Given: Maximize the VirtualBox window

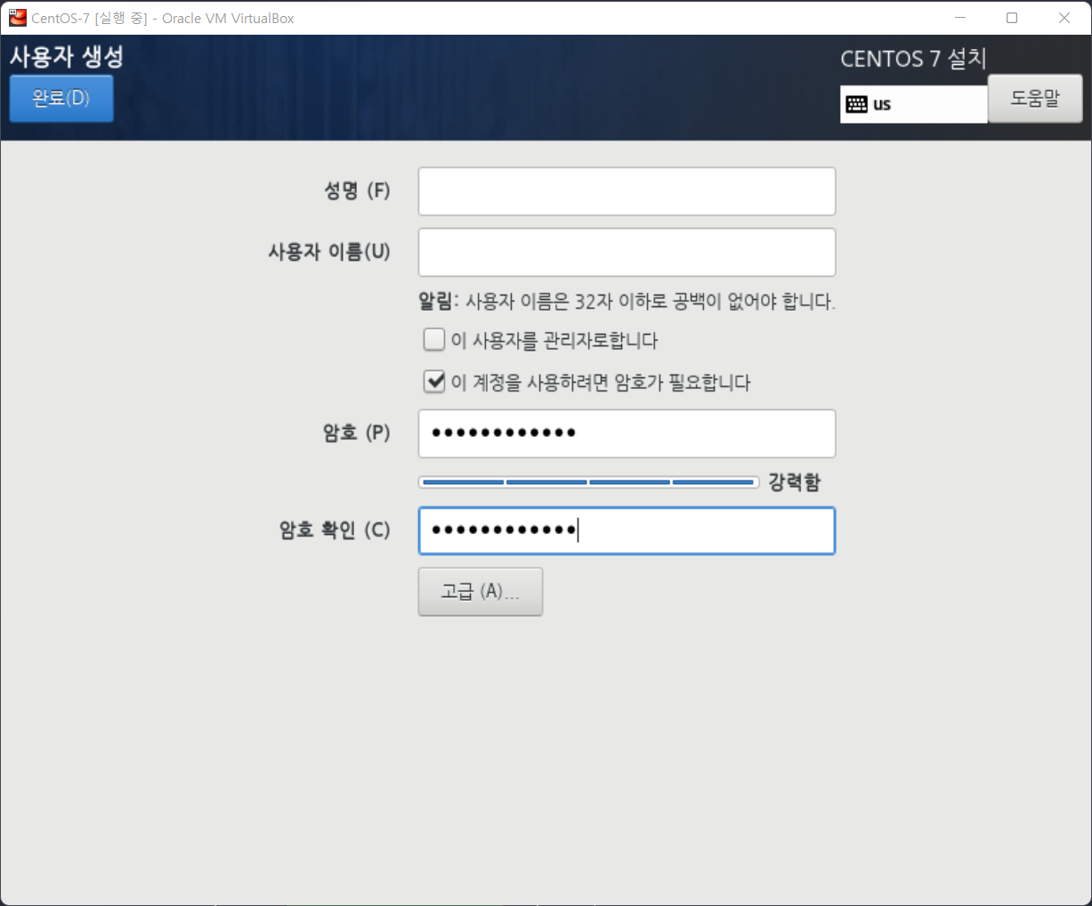Looking at the screenshot, I should coord(1012,18).
